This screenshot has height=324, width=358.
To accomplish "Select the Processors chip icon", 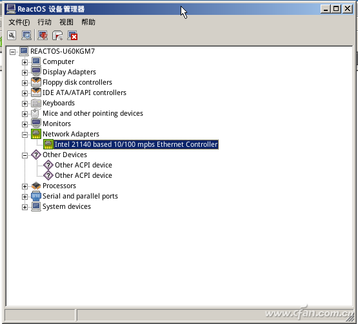I will click(x=36, y=186).
